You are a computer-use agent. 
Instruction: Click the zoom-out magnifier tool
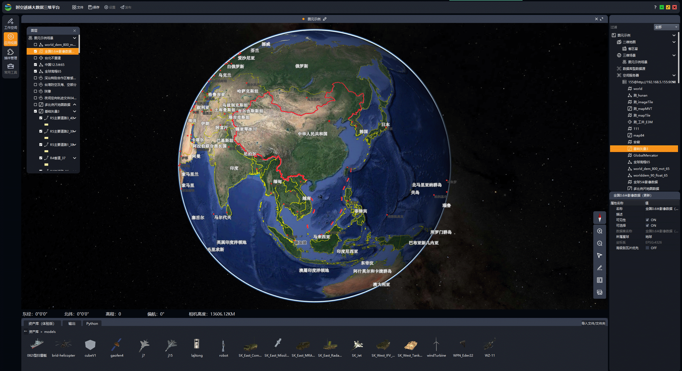coord(600,243)
